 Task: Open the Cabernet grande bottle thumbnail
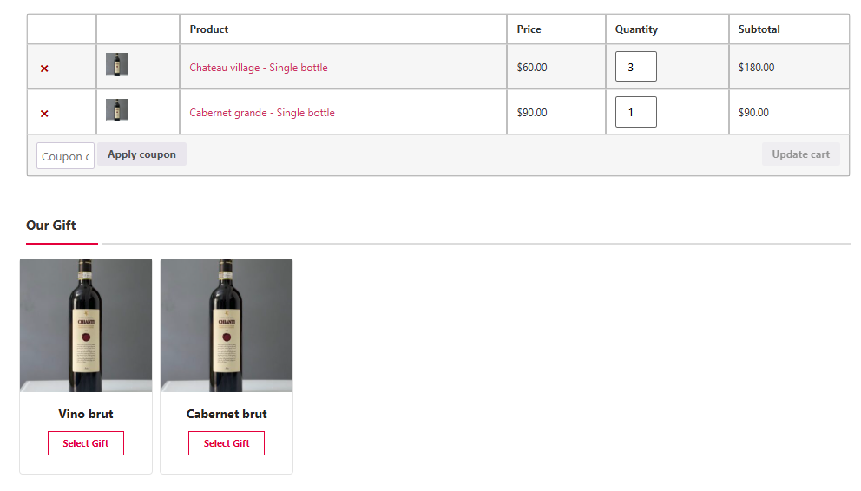117,109
